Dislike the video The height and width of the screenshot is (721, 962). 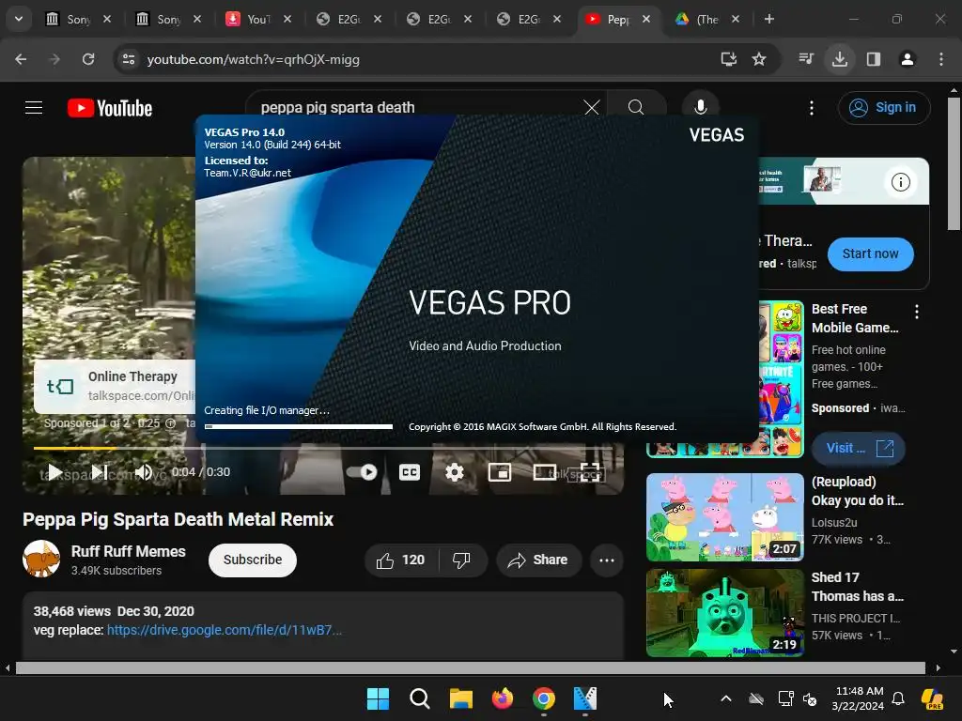pyautogui.click(x=461, y=560)
